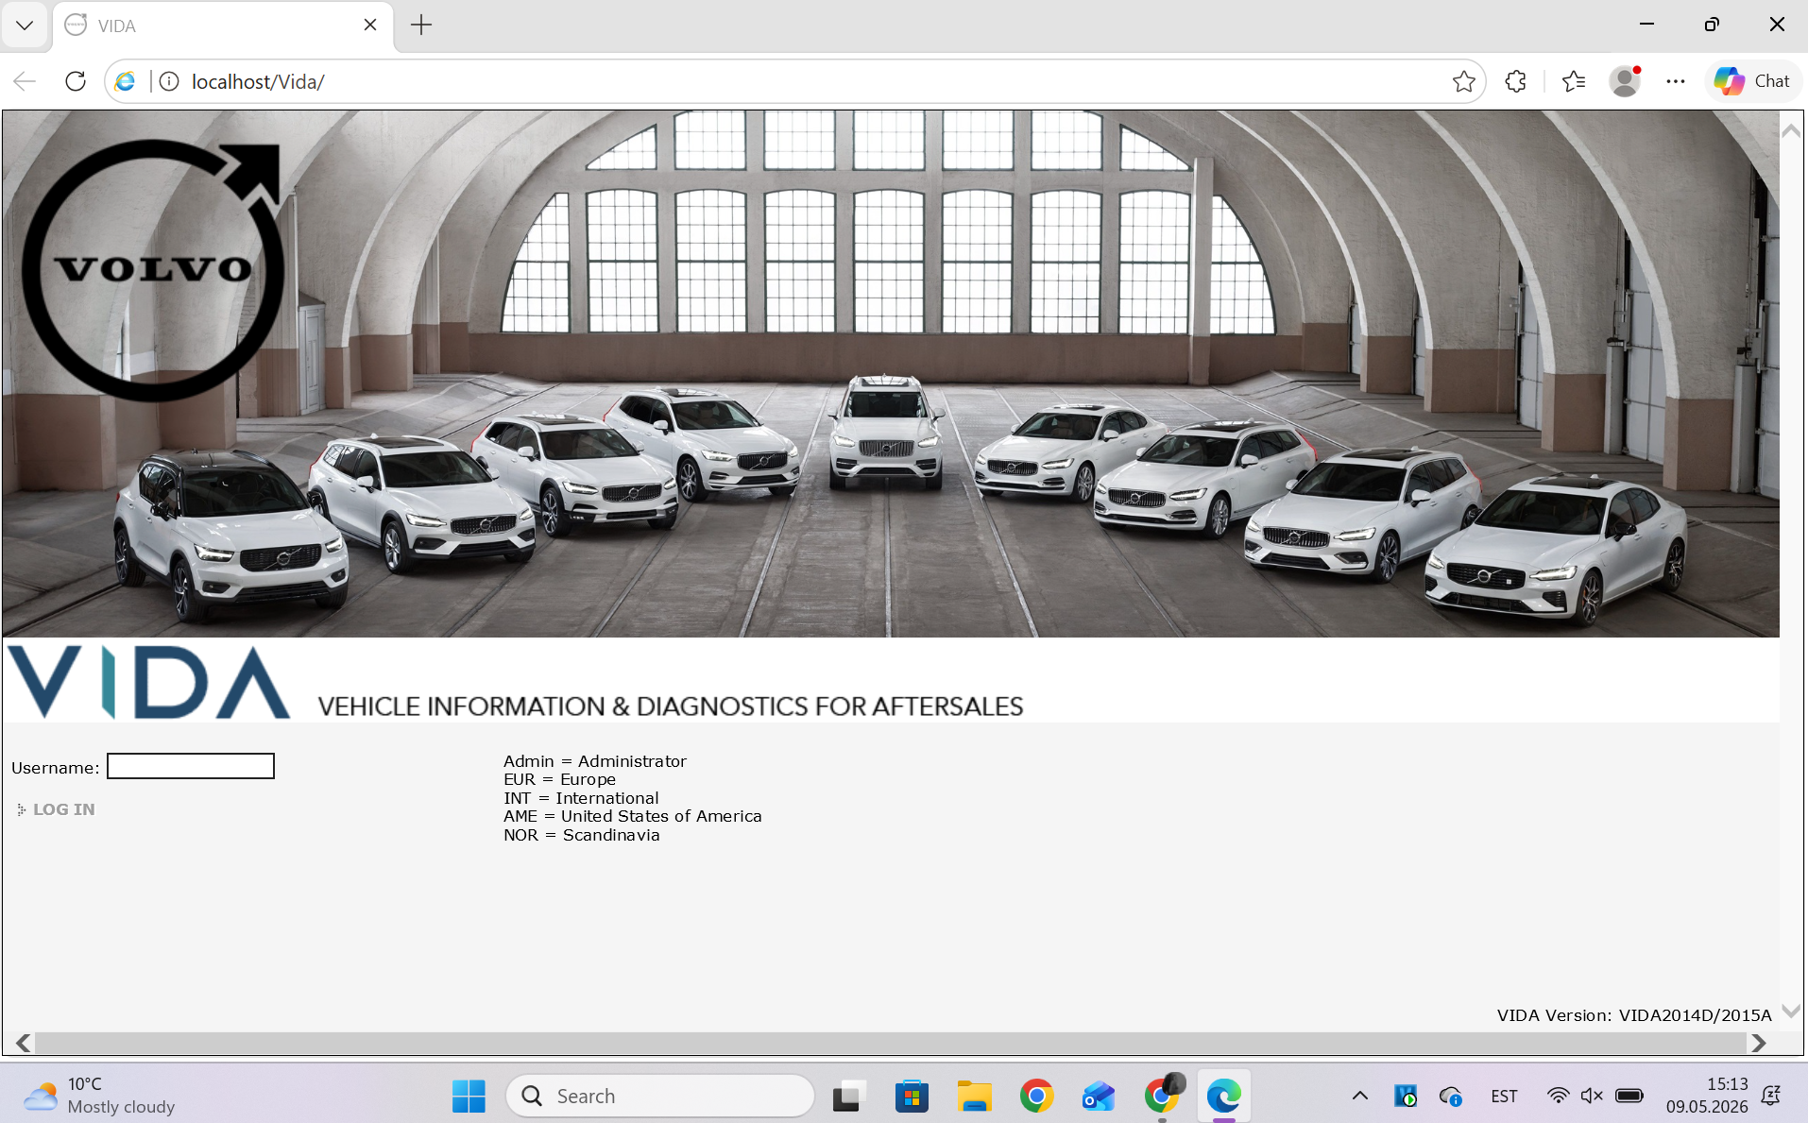Viewport: 1808px width, 1123px height.
Task: Click the blue tray icon beside the chevron
Action: [x=1406, y=1096]
